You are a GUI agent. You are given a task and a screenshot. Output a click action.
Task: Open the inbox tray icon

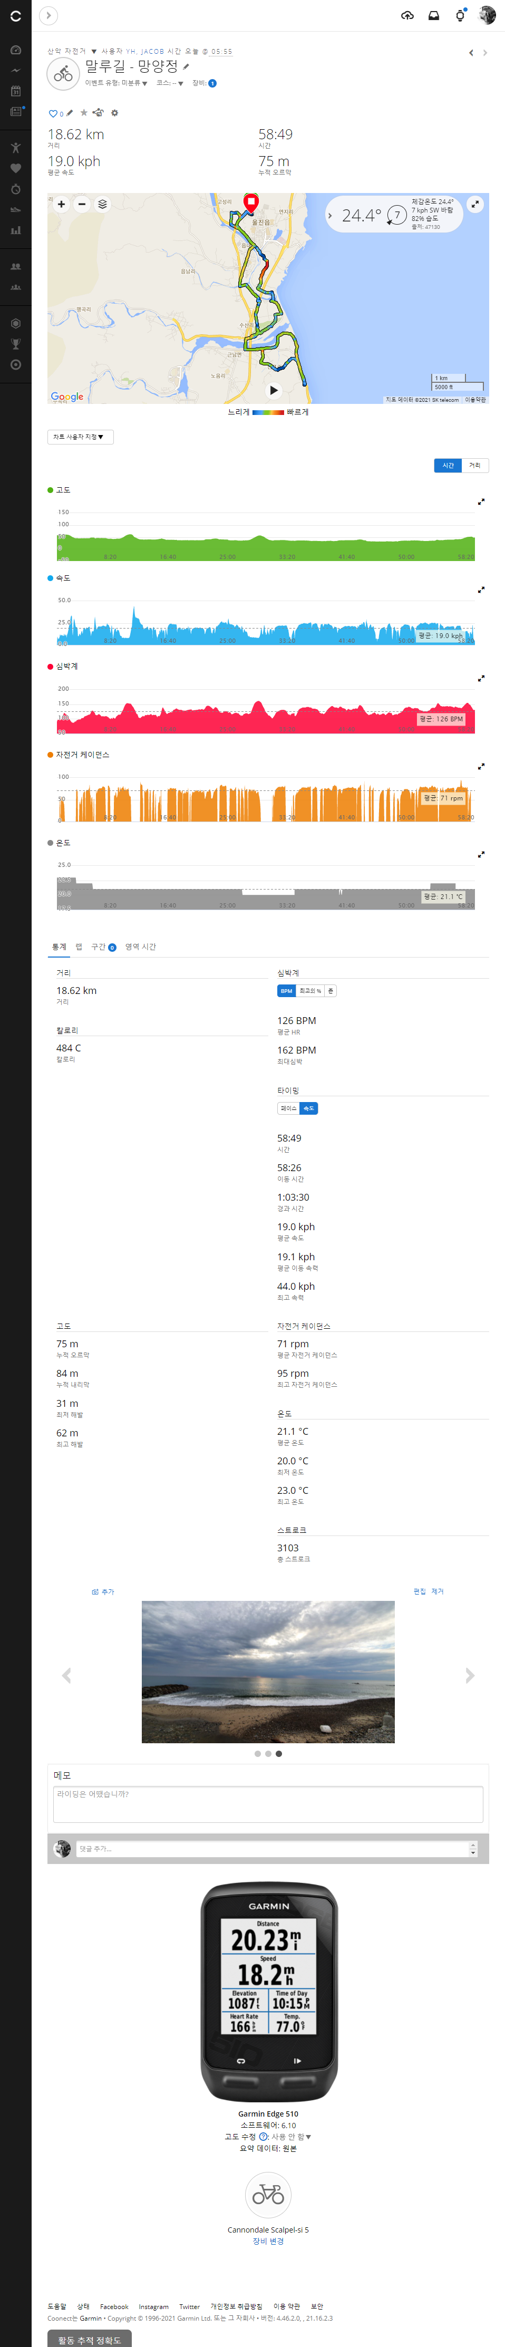434,15
